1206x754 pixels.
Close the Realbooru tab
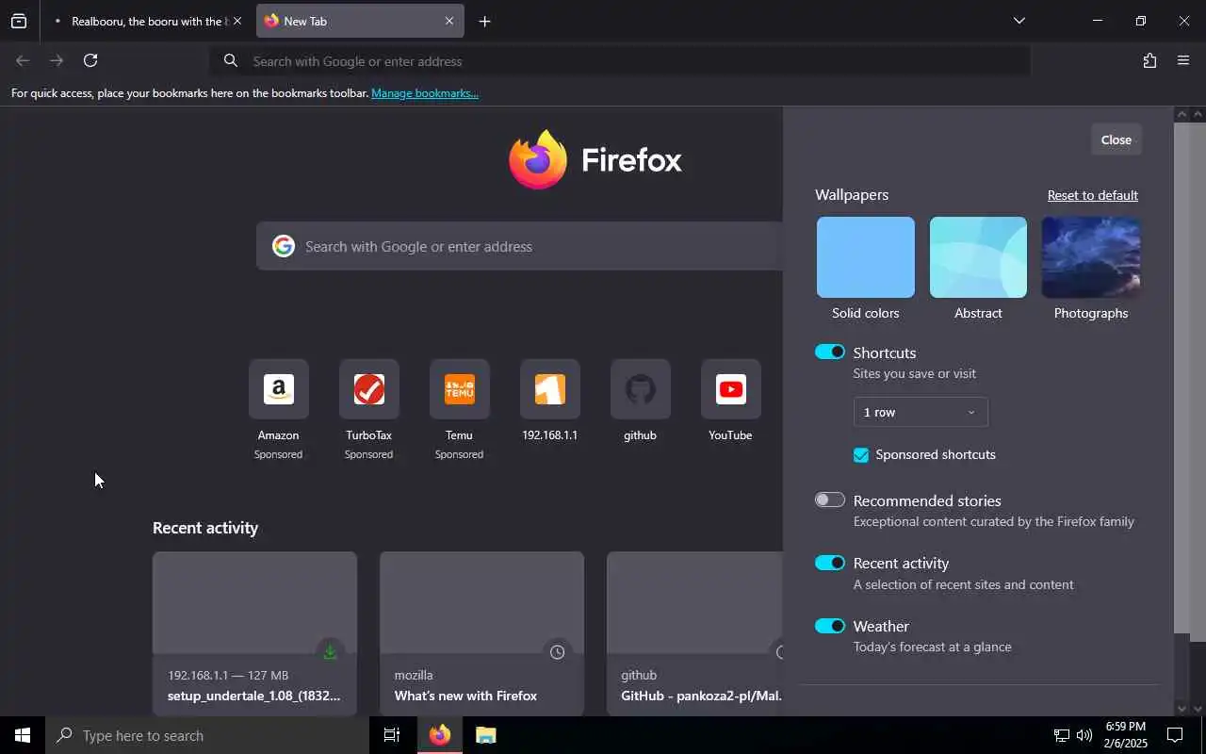pos(236,21)
